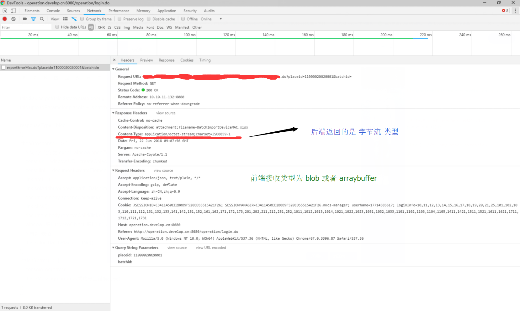Filter requests by JS
Screen dimensions: 520x311
(109, 27)
